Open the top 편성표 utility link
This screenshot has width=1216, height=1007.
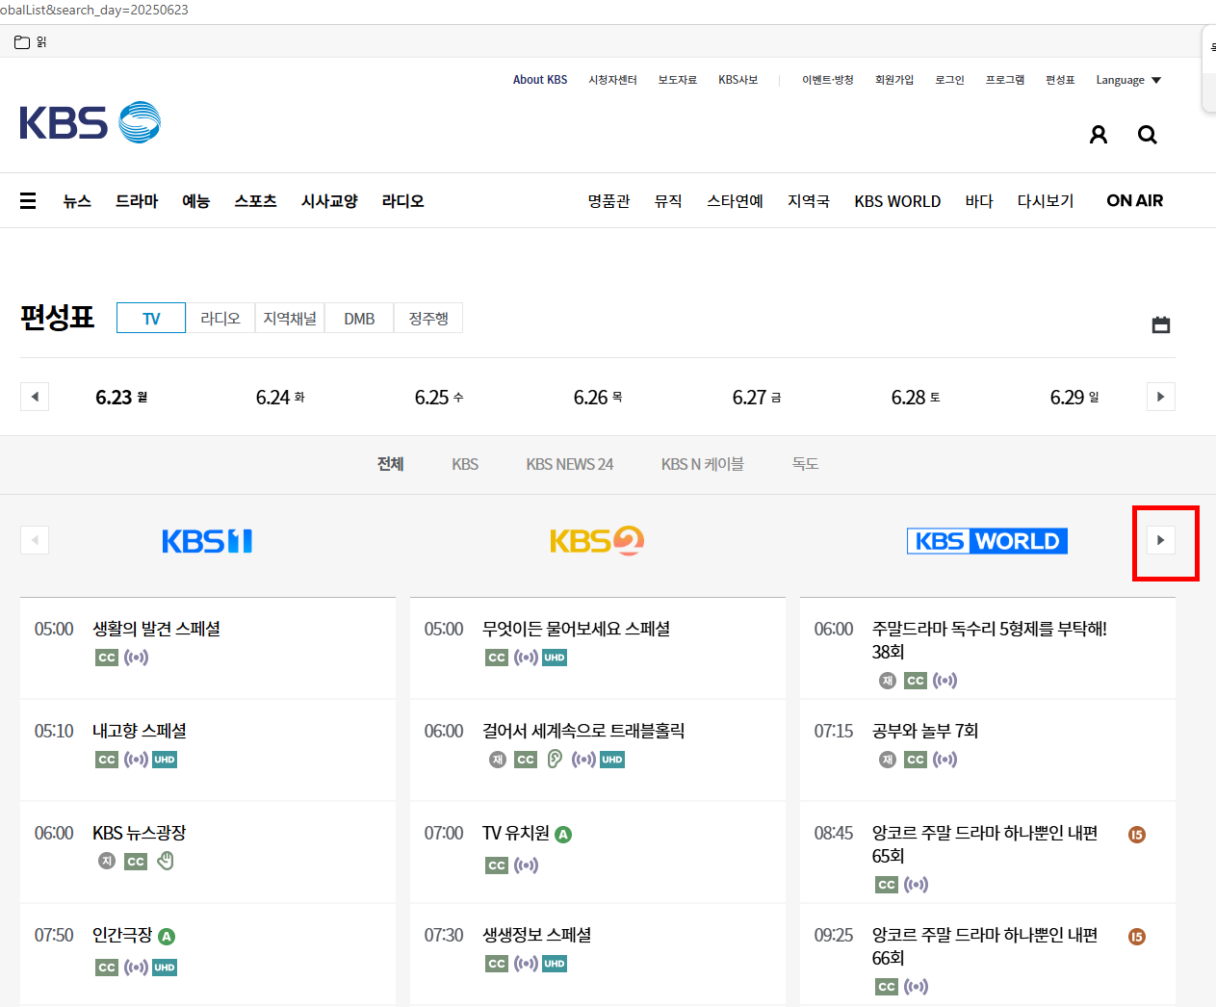1060,80
